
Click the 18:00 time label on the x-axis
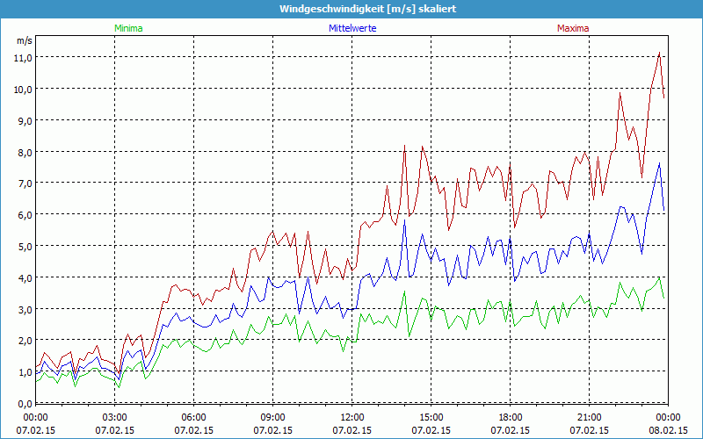(511, 417)
